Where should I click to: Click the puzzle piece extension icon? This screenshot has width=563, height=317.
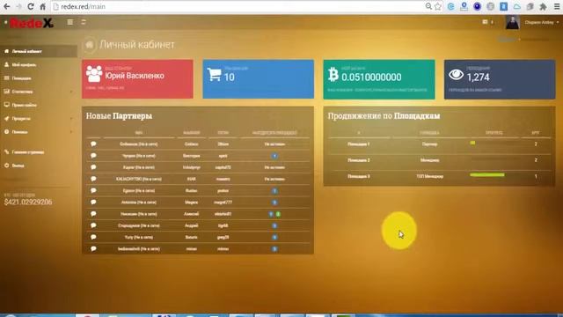pos(544,6)
